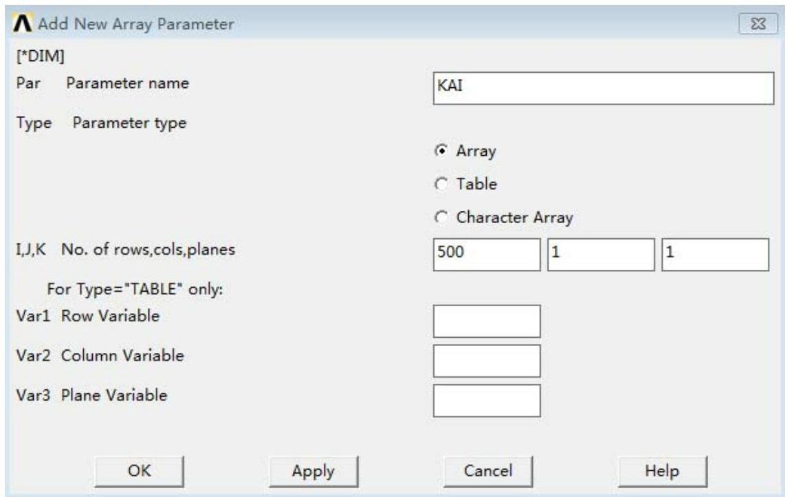The height and width of the screenshot is (497, 794).
Task: Click the columns count input field
Action: (600, 255)
